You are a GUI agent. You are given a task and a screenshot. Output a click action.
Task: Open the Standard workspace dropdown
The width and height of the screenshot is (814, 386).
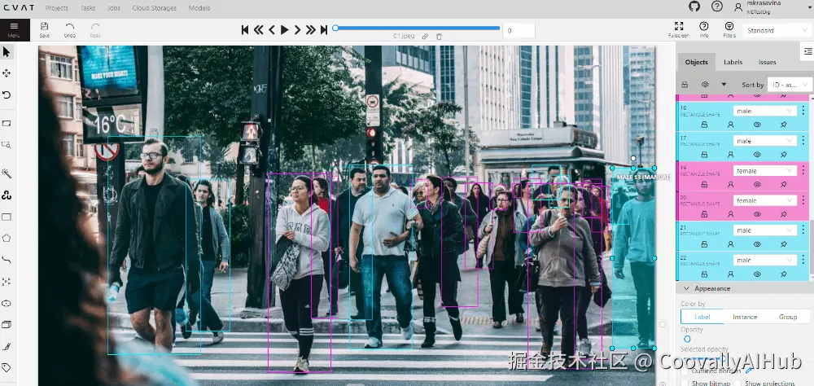[775, 31]
